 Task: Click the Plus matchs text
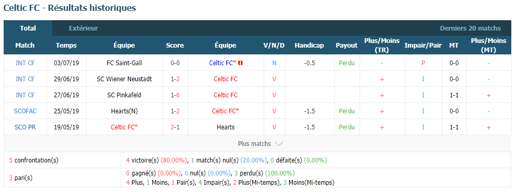254,144
